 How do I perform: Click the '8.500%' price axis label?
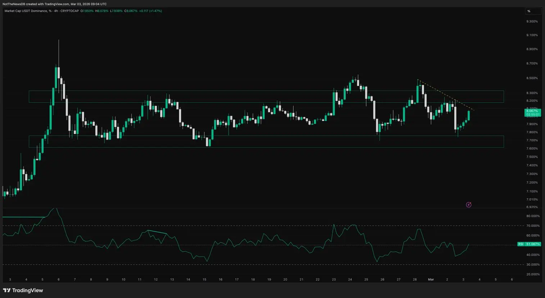[532, 78]
